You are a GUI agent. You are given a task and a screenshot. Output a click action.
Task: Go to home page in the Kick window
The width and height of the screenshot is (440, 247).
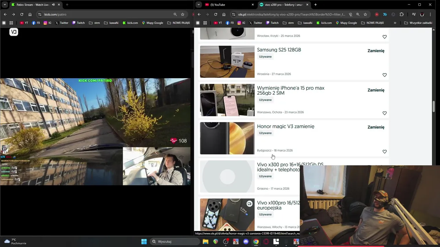30,14
